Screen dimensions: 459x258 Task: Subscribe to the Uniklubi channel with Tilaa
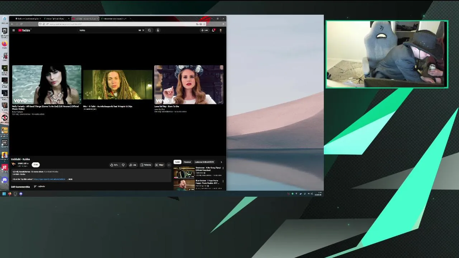36,164
